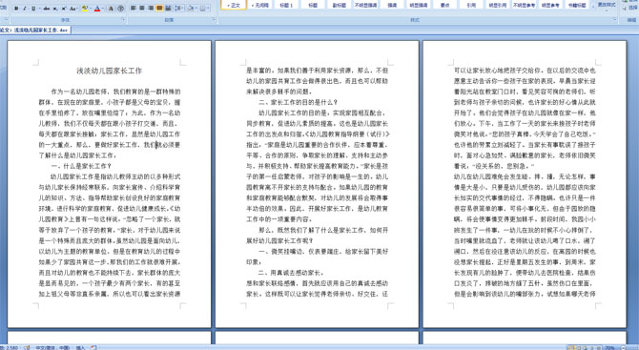Viewport: 639px width, 350px height.
Task: Click the red font color button
Action: pos(97,9)
